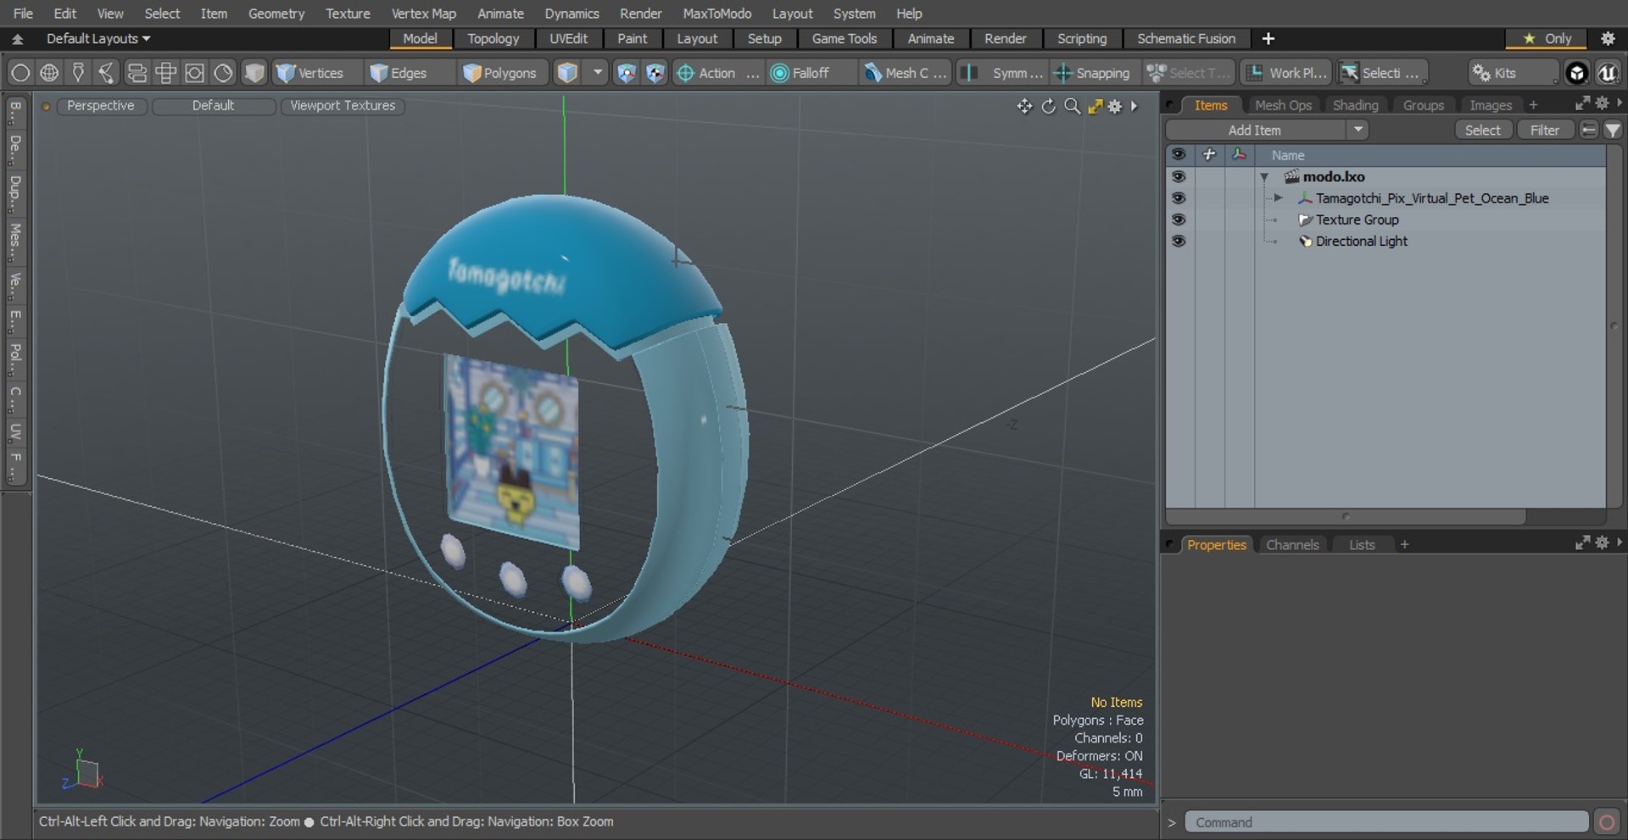Image resolution: width=1628 pixels, height=840 pixels.
Task: Open viewport settings gear
Action: coord(1115,106)
